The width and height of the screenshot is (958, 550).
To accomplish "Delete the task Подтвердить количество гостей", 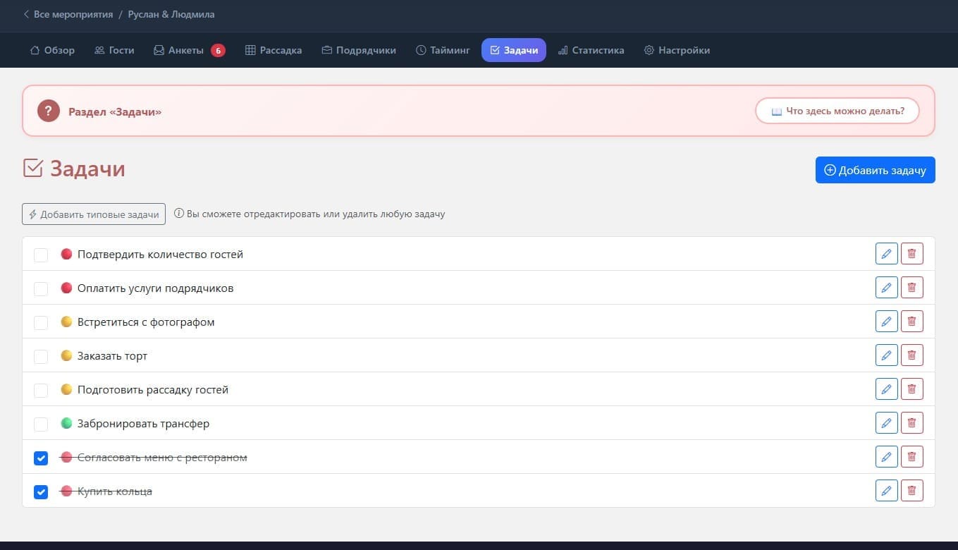I will pos(911,254).
